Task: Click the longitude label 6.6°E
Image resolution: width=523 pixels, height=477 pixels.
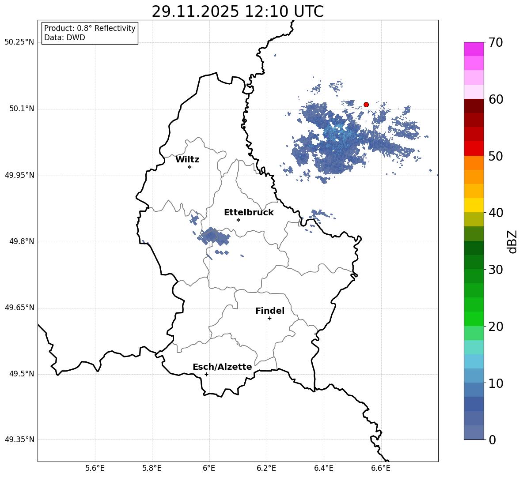Action: (x=381, y=469)
